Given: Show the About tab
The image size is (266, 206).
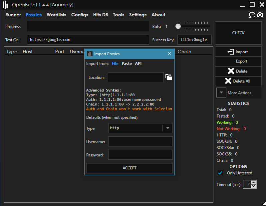Looking at the screenshot, I should click(x=158, y=15).
